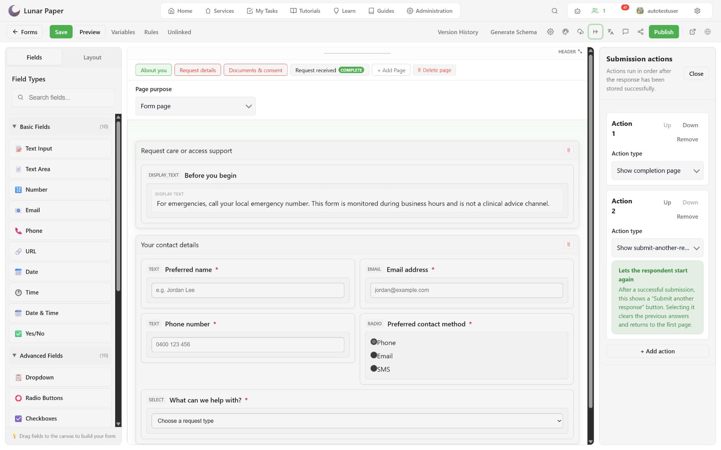Screen dimensions: 721x450
Task: Click the Preferred name text input
Action: (248, 290)
